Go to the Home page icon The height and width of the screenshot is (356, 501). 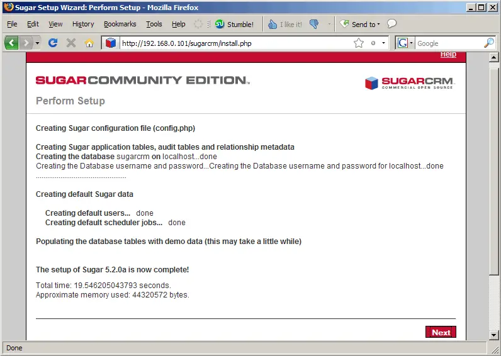pyautogui.click(x=89, y=43)
